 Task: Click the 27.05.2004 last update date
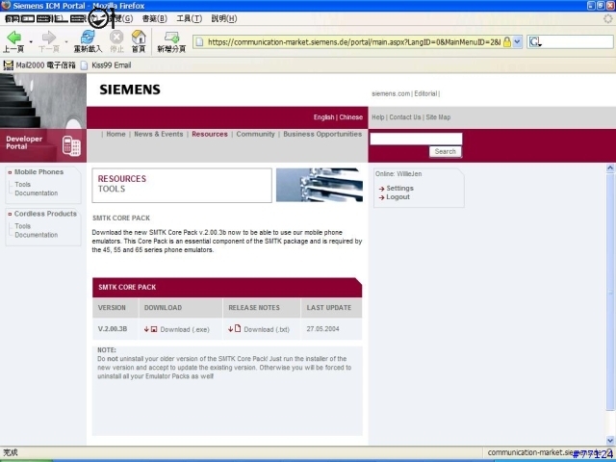coord(322,329)
